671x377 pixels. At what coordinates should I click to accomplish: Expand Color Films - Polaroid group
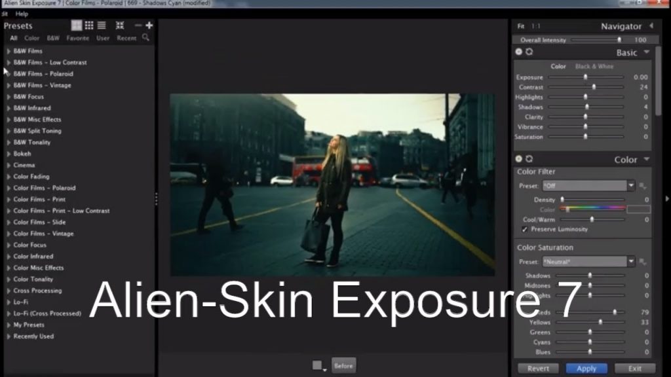pos(9,188)
